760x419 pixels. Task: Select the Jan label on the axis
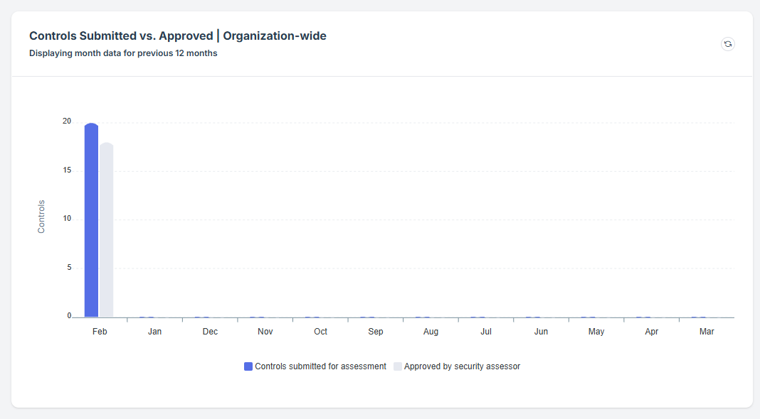(x=154, y=332)
